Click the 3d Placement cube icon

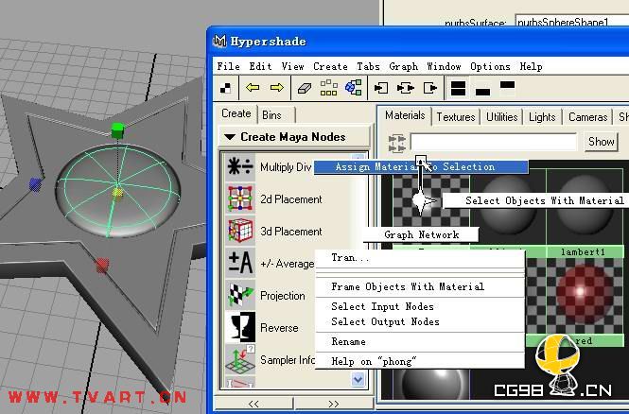(x=240, y=231)
